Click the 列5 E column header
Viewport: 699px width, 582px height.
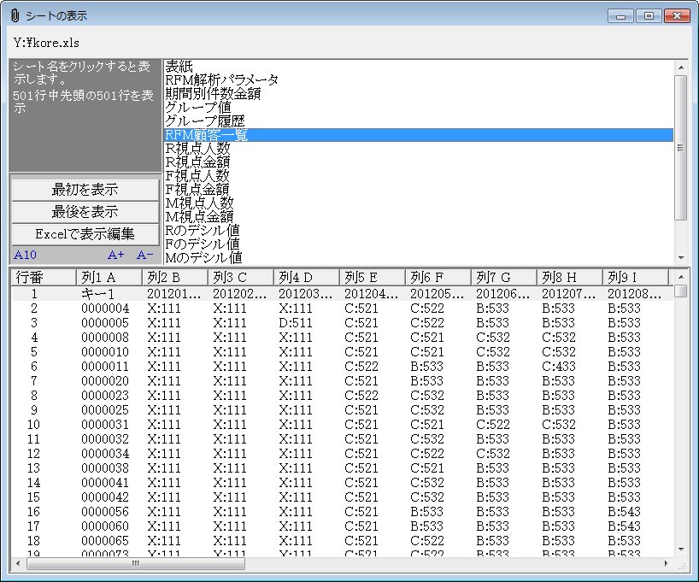tap(373, 278)
